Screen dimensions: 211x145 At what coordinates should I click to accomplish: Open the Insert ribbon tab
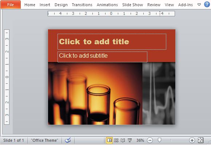tap(45, 5)
